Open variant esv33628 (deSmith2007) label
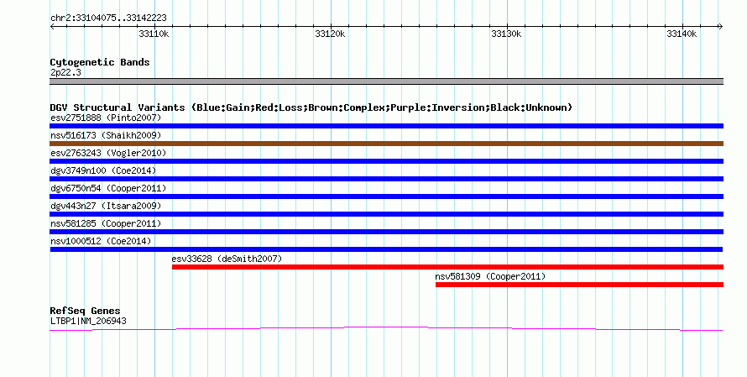The image size is (747, 377). [x=227, y=259]
